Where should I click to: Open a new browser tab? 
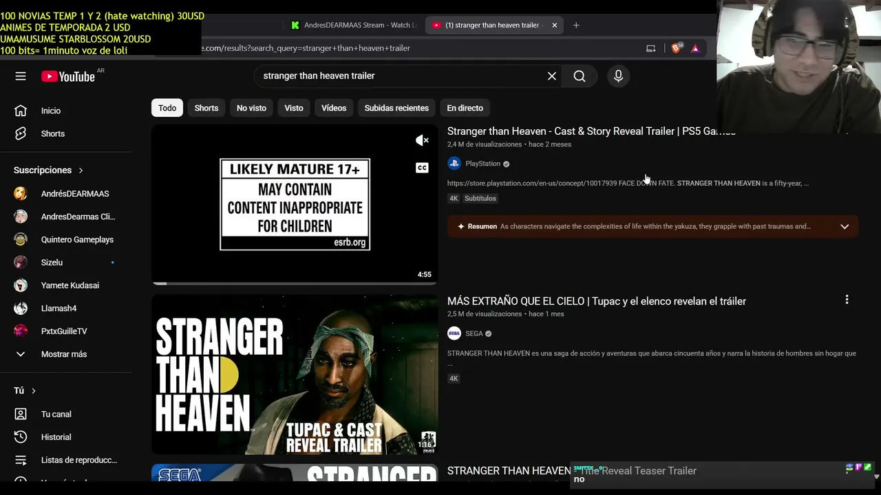576,25
